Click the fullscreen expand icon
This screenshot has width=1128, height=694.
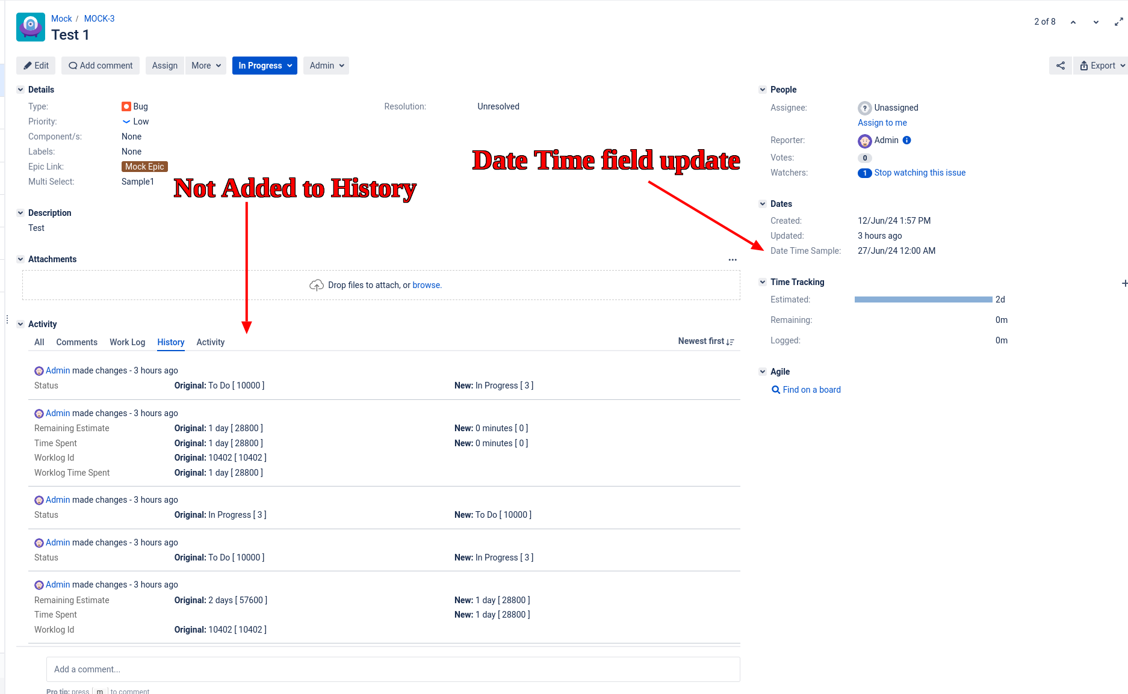pyautogui.click(x=1118, y=22)
